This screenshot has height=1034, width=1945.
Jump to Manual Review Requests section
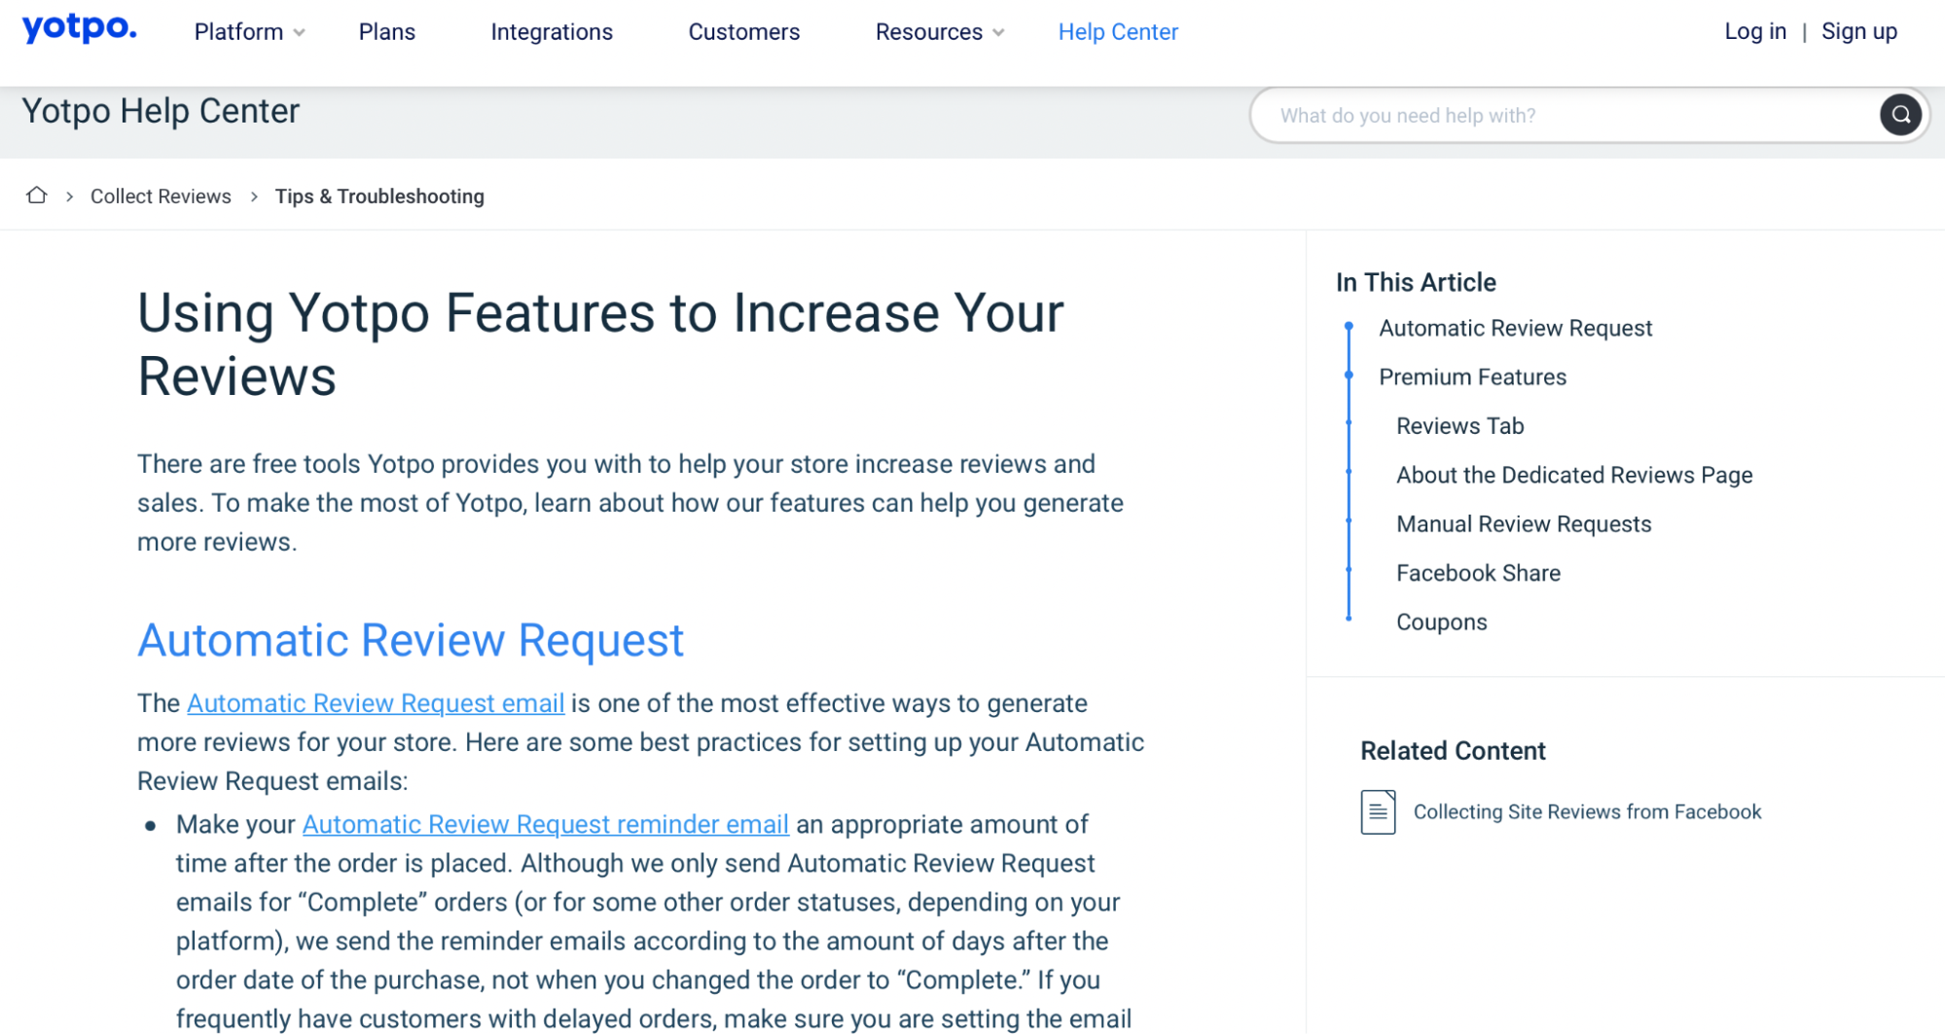[1524, 523]
